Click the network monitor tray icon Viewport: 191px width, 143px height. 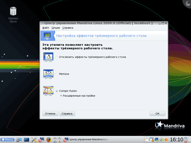coord(156,140)
